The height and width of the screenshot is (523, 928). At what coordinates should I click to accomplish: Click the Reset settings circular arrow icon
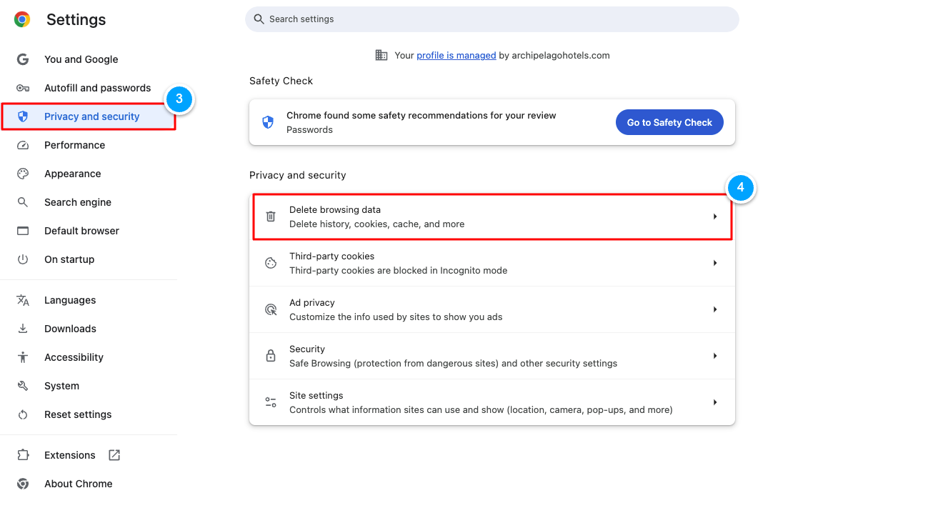tap(23, 414)
